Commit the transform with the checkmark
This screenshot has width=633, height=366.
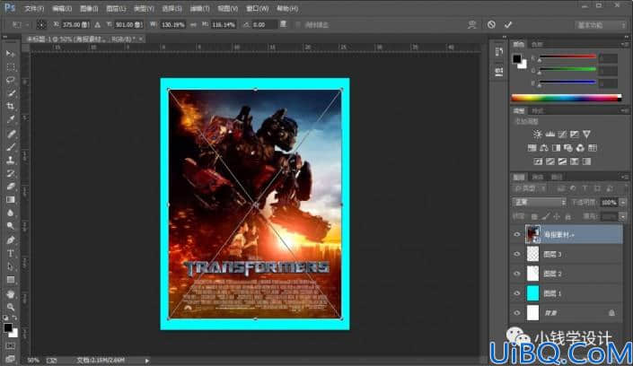point(508,24)
